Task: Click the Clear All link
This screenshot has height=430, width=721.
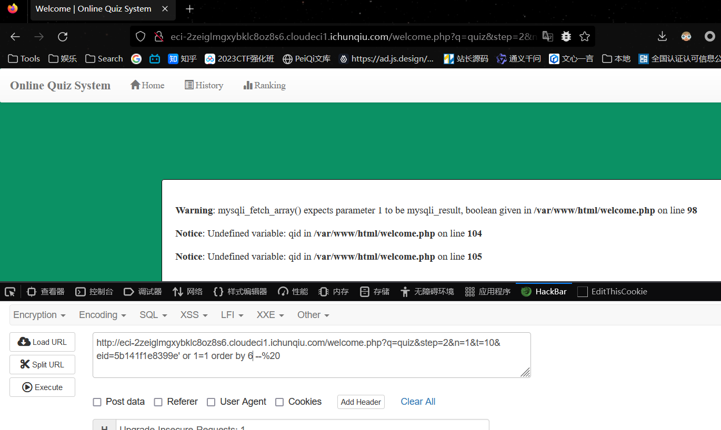Action: 418,402
